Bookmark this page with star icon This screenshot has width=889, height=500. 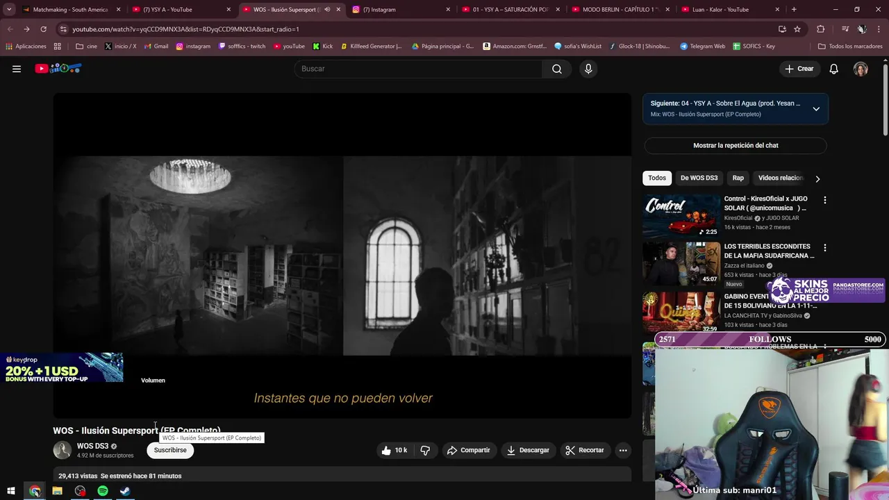(x=797, y=29)
